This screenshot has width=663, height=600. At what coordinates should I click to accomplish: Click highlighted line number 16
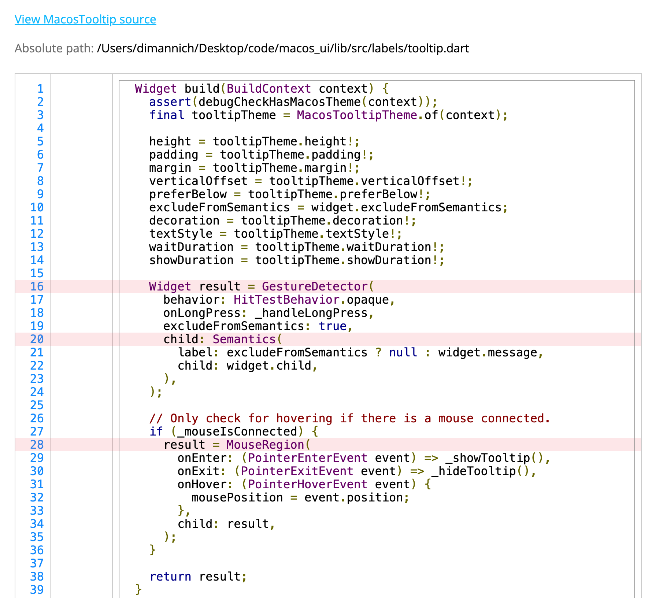[x=37, y=286]
